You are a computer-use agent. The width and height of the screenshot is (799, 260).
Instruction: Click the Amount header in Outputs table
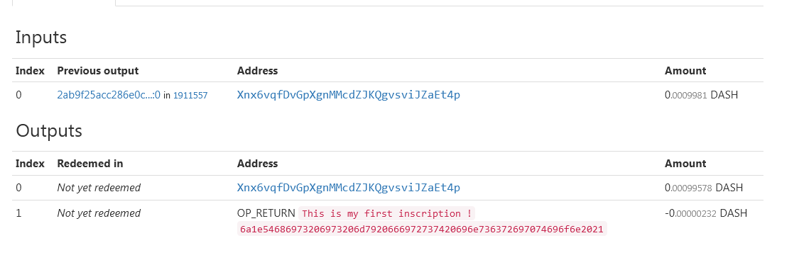point(685,164)
